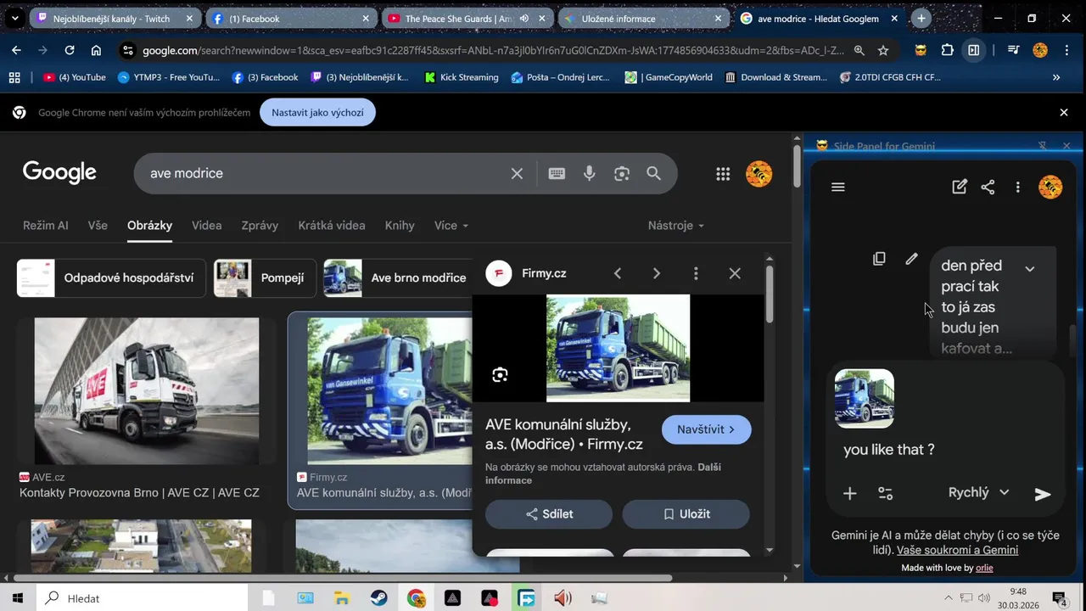Open Gemini three-dot options
The width and height of the screenshot is (1086, 611).
[1017, 187]
